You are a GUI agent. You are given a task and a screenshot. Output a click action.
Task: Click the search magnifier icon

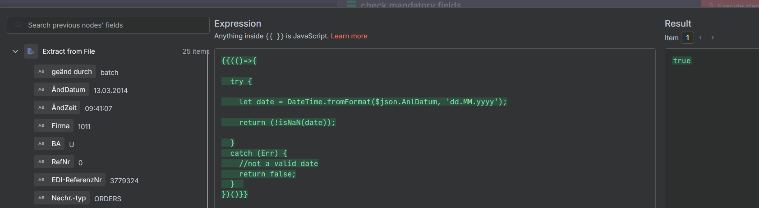pos(18,25)
